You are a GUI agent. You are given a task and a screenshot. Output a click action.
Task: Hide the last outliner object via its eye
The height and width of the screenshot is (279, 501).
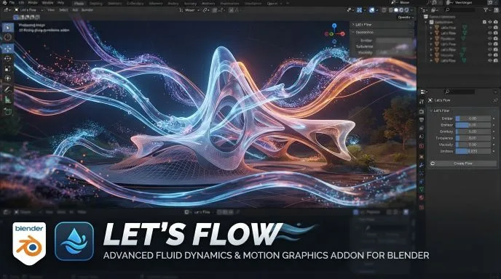tap(490, 60)
